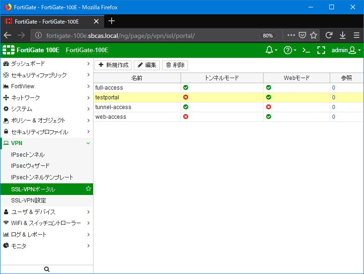364x274 pixels.
Task: Open IPsecトンネル page
Action: pos(47,154)
